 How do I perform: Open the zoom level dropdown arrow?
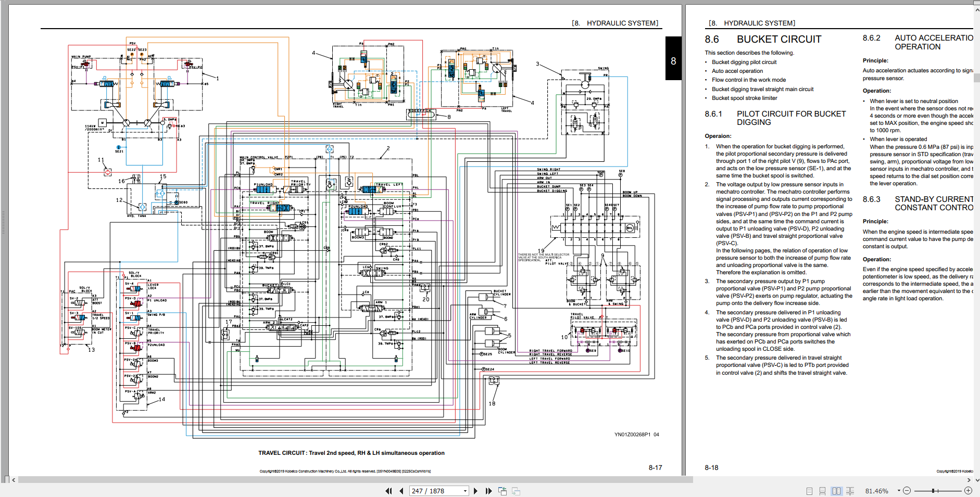(899, 491)
